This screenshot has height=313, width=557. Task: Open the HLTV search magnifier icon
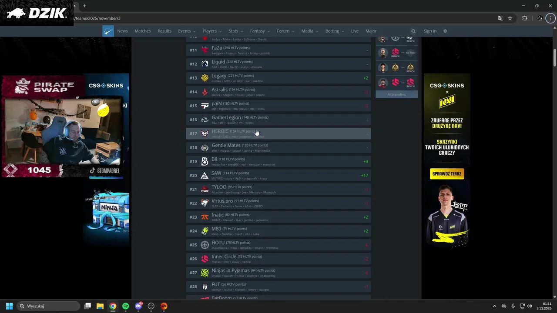(413, 31)
